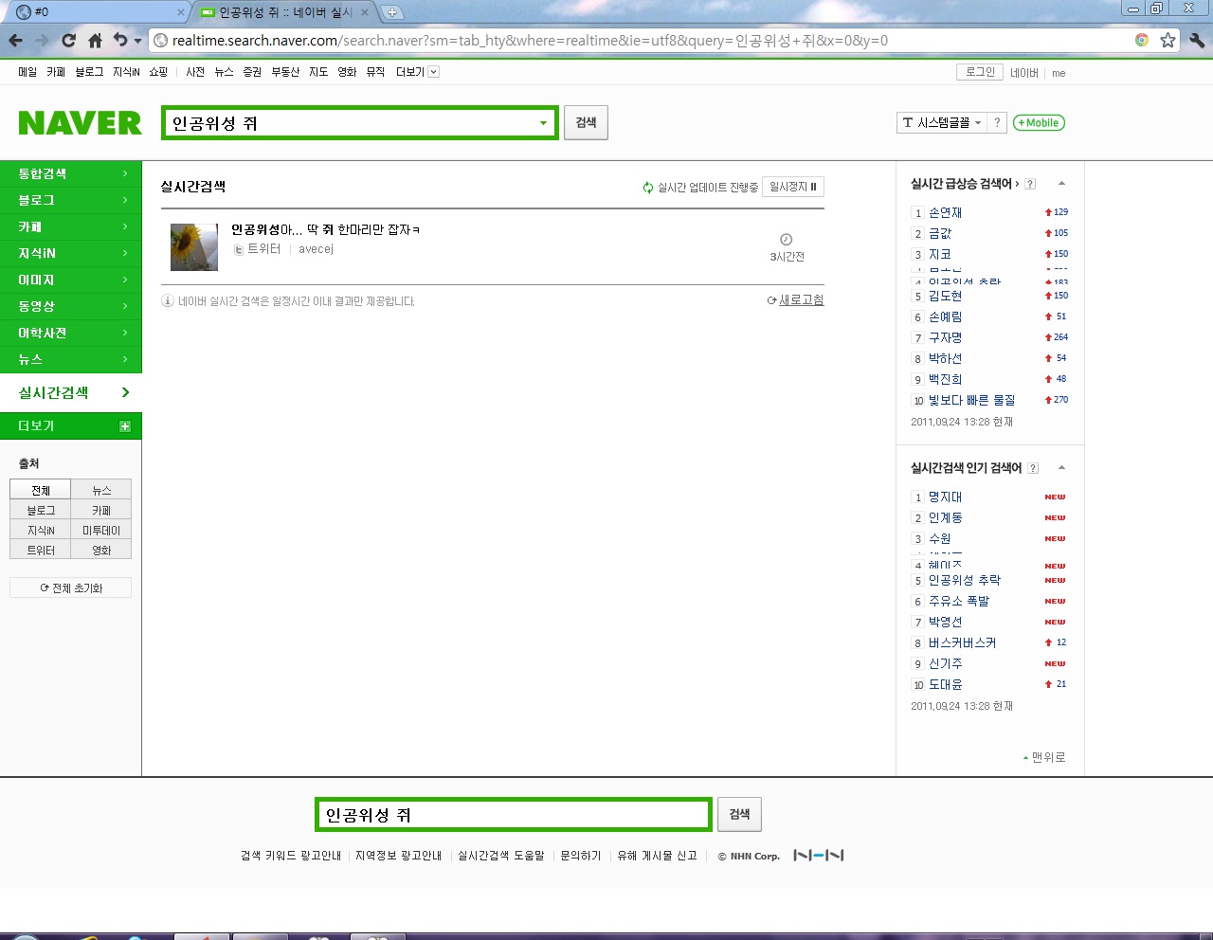
Task: Select the 트위터 source filter
Action: click(x=41, y=550)
